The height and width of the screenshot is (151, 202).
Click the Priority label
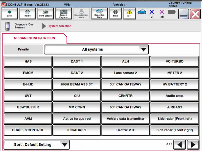(23, 49)
